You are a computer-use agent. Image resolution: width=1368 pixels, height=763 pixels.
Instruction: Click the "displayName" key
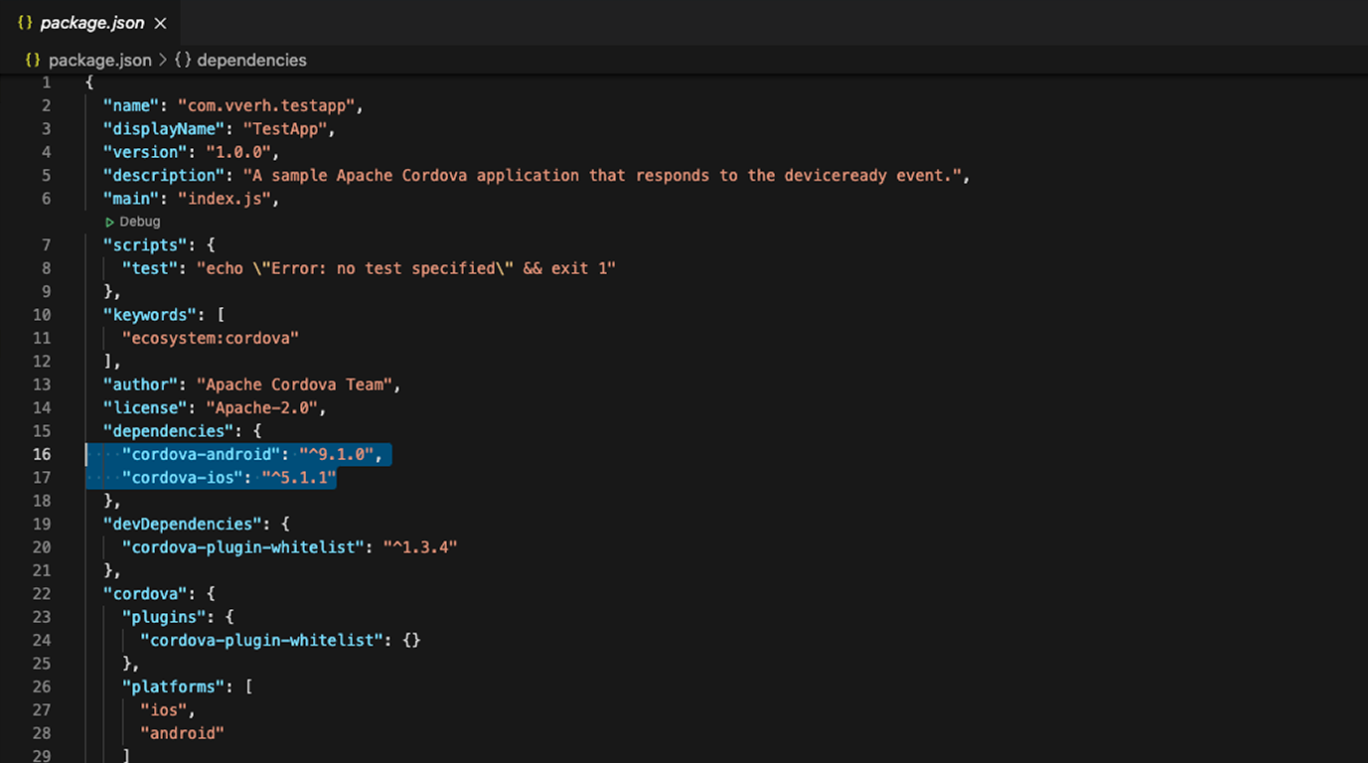pyautogui.click(x=163, y=129)
